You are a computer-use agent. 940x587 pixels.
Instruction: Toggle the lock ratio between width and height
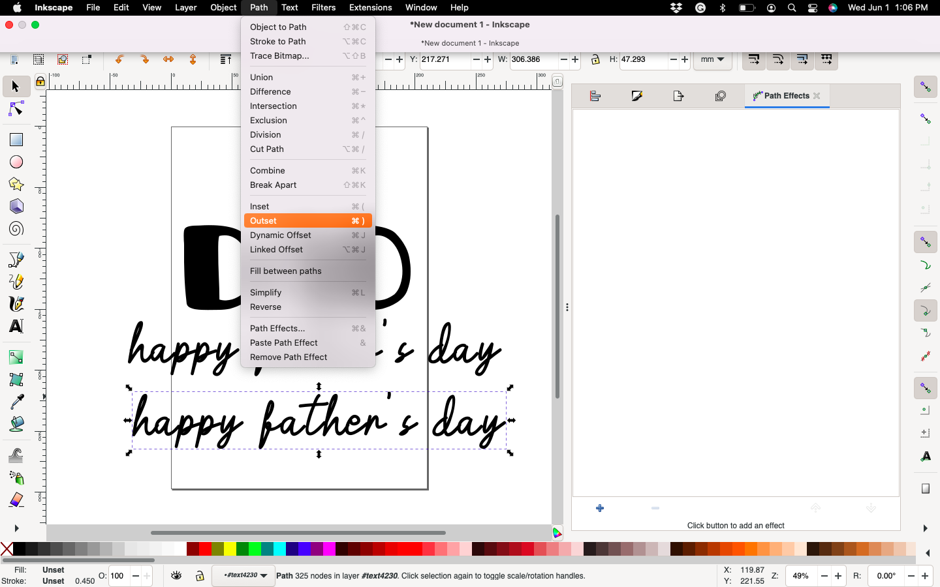[x=595, y=60]
